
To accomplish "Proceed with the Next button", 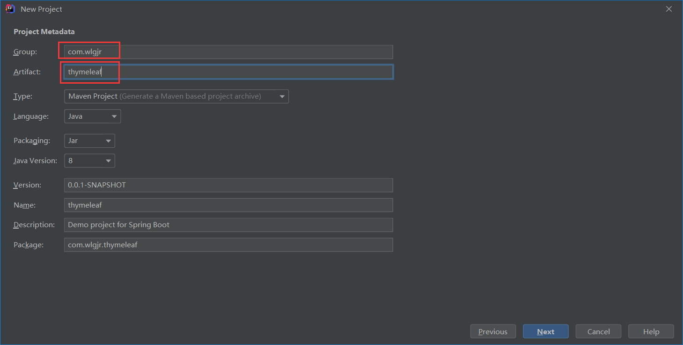I will tap(546, 331).
